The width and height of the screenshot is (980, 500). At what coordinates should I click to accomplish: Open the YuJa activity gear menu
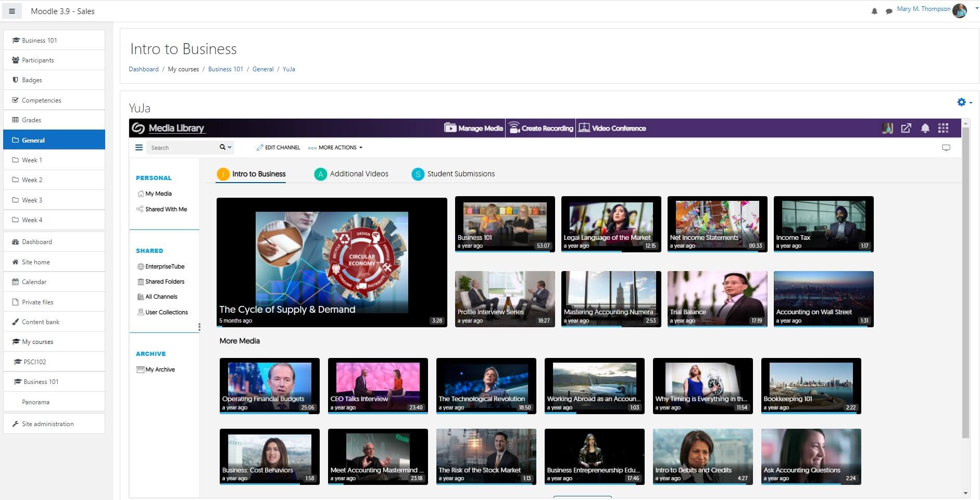tap(964, 102)
